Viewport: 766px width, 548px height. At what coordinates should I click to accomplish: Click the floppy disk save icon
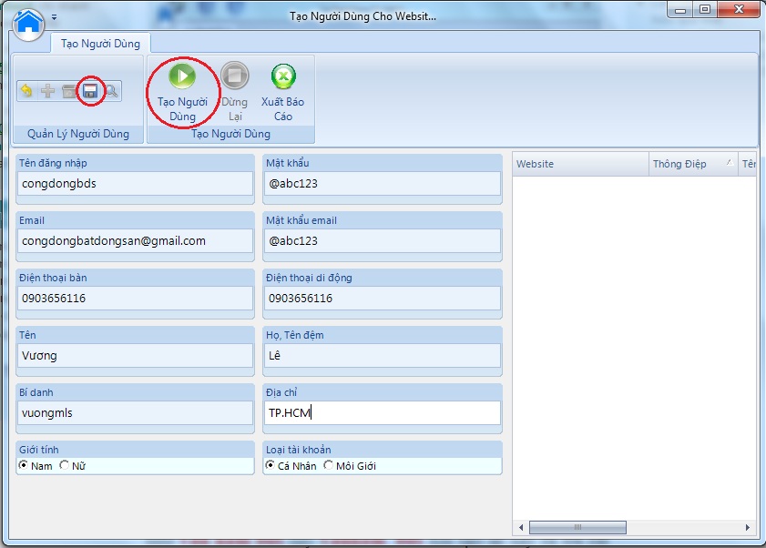click(90, 91)
